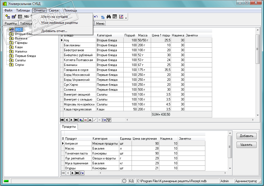
Task: Open the Таблицы menu
Action: coord(23,10)
